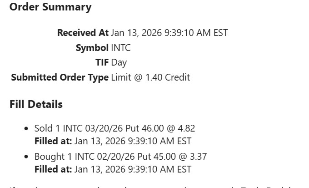Click the Filled at label under Sold
The width and height of the screenshot is (309, 188).
click(x=53, y=141)
